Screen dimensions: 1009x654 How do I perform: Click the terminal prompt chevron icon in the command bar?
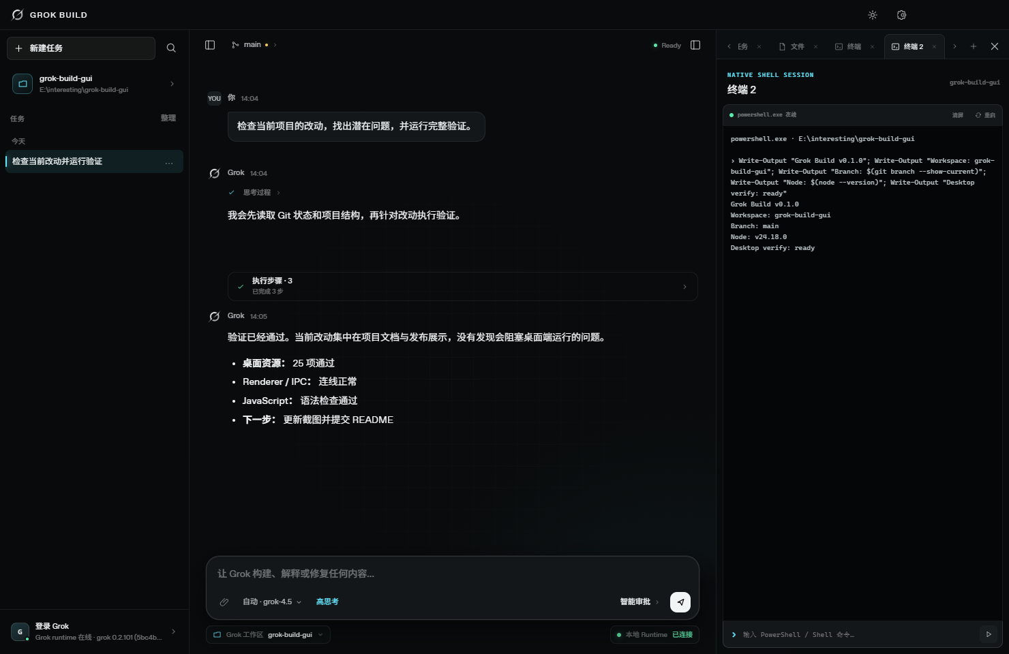734,635
